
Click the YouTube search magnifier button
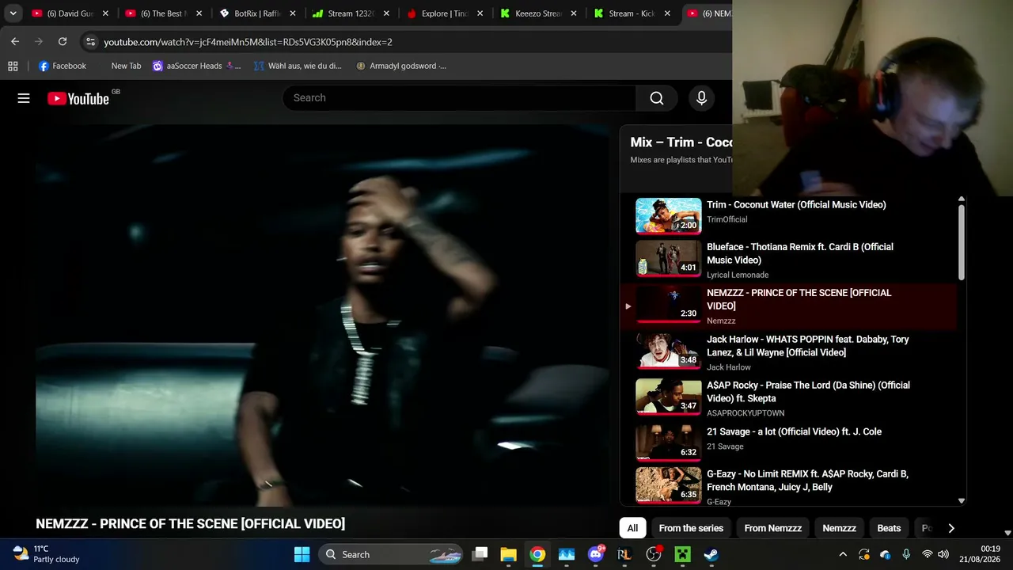tap(657, 98)
